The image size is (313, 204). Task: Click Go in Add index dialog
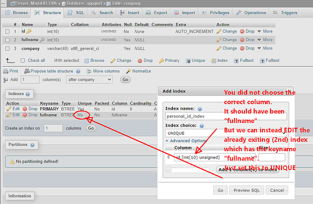pyautogui.click(x=220, y=190)
